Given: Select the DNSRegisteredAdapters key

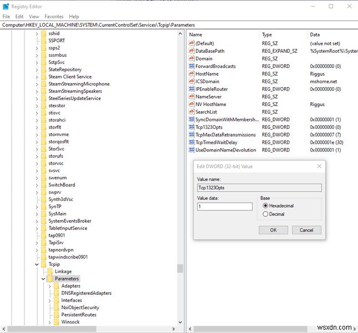Looking at the screenshot, I should pos(86,293).
